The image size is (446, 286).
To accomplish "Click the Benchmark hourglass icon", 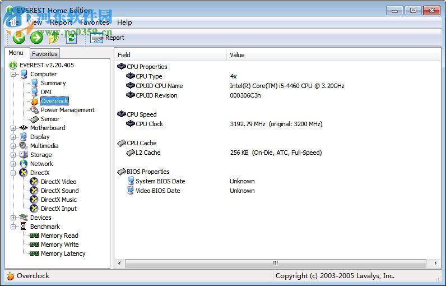I will coord(24,227).
